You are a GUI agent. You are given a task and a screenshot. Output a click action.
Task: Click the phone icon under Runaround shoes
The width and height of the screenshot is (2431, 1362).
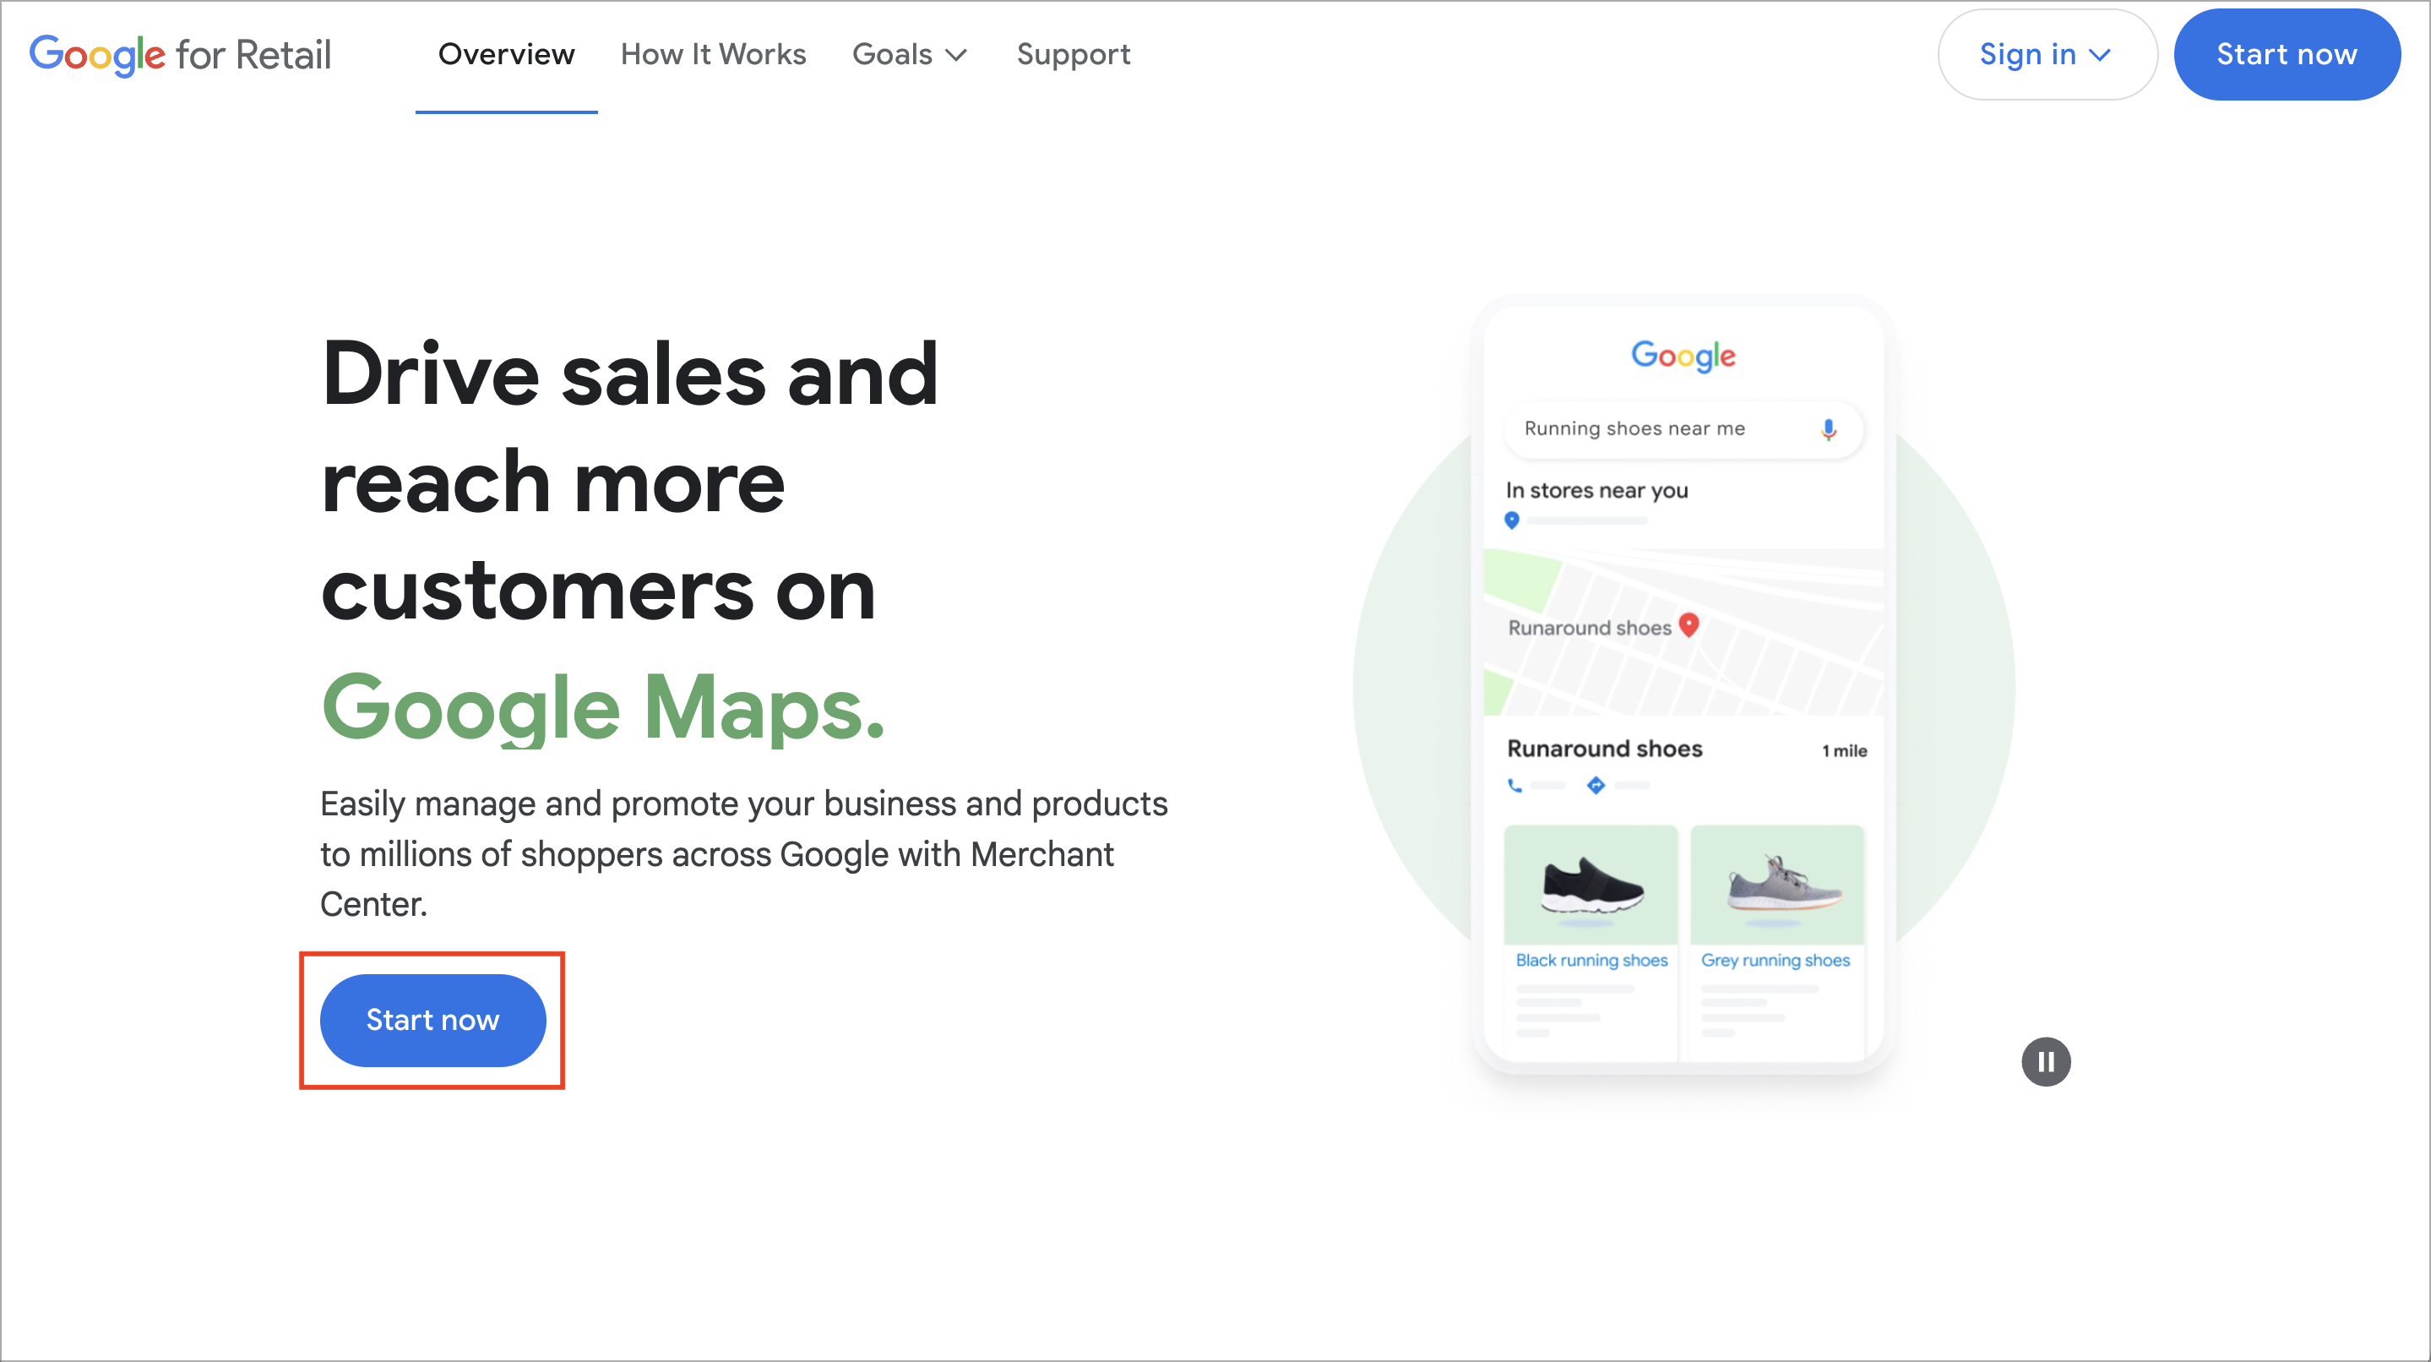1515,785
